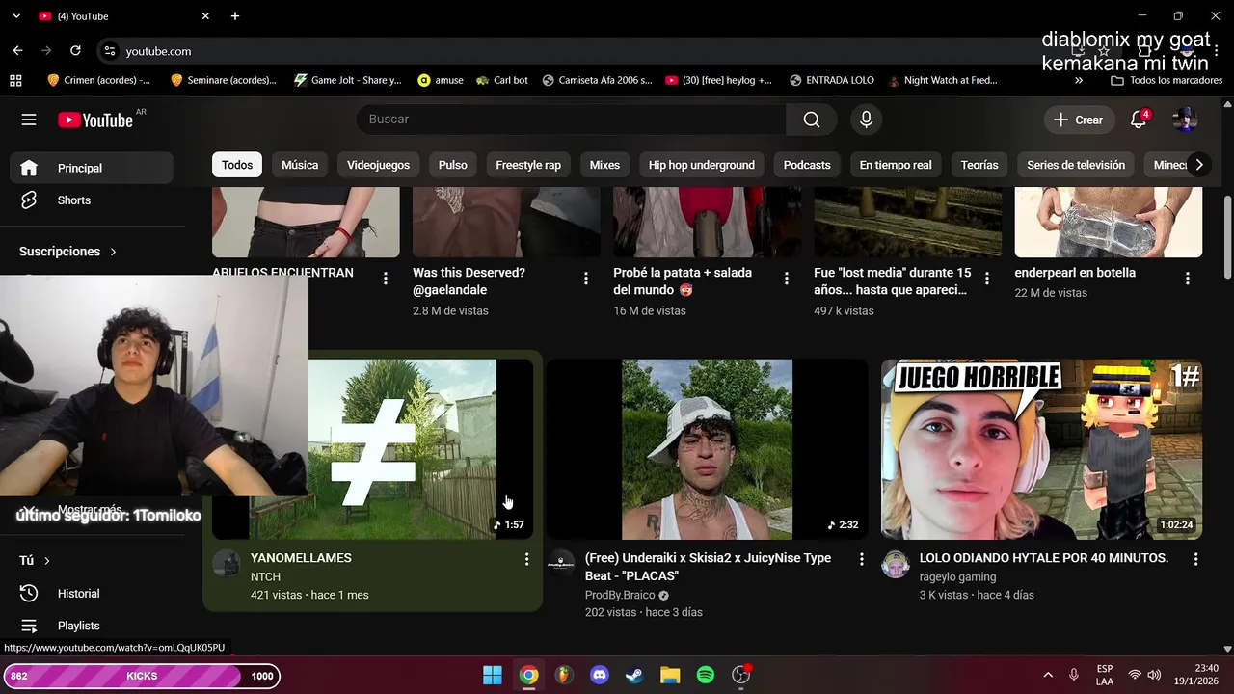Start voice search with microphone icon
Screen dimensions: 1234x694
[x=866, y=120]
